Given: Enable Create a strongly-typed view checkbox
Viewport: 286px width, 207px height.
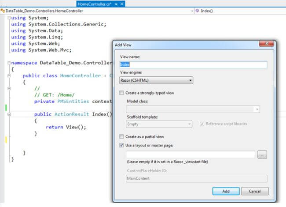Looking at the screenshot, I should point(121,93).
